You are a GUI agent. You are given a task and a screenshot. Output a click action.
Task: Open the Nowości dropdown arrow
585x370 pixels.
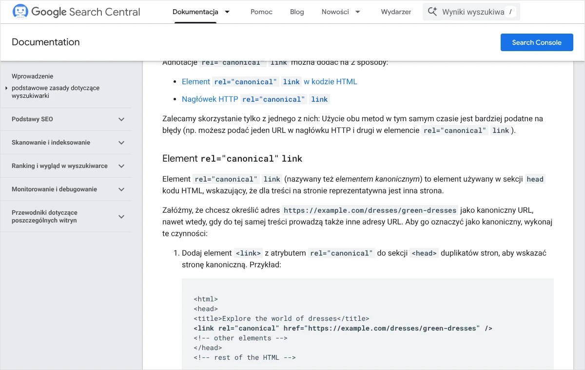point(358,12)
